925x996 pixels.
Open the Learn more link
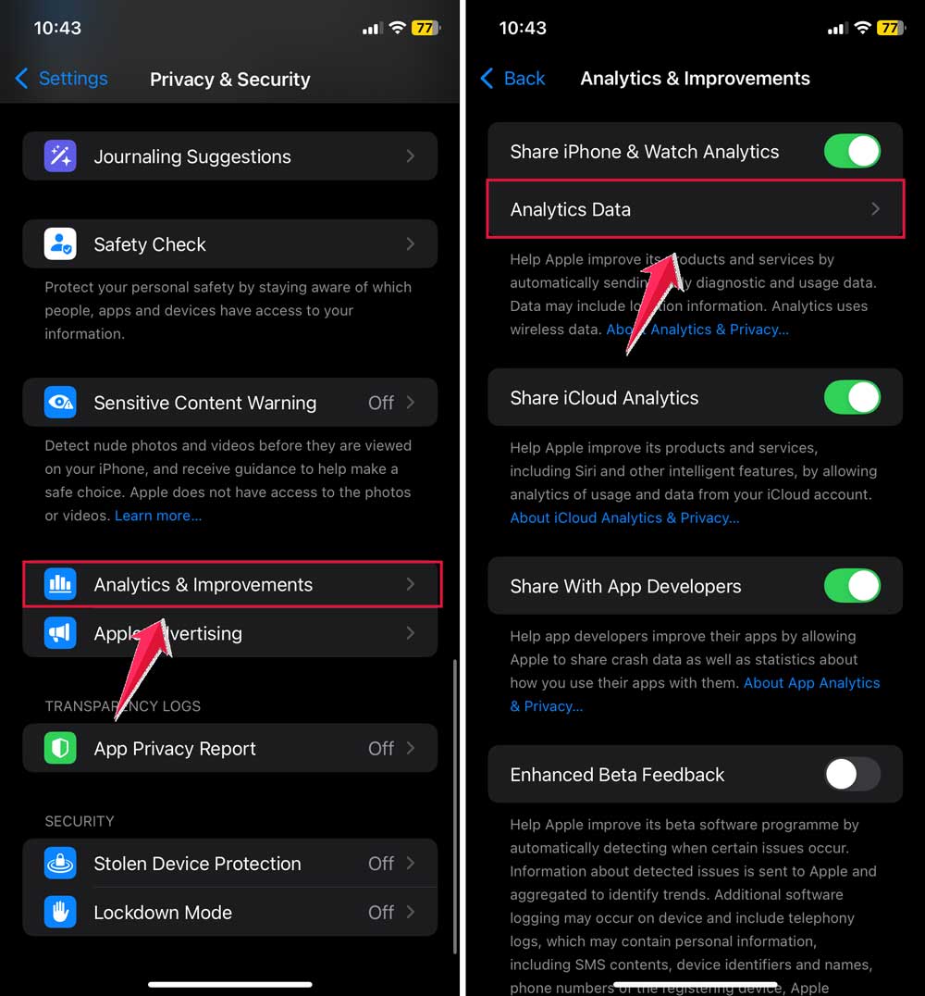[158, 516]
